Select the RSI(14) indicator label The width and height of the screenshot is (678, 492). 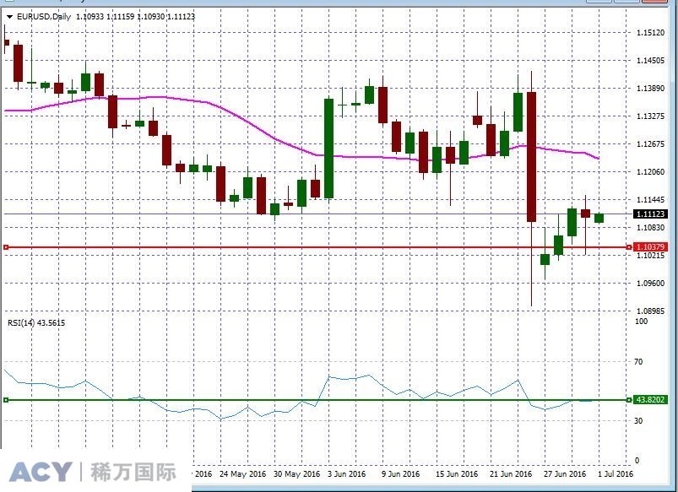(24, 323)
